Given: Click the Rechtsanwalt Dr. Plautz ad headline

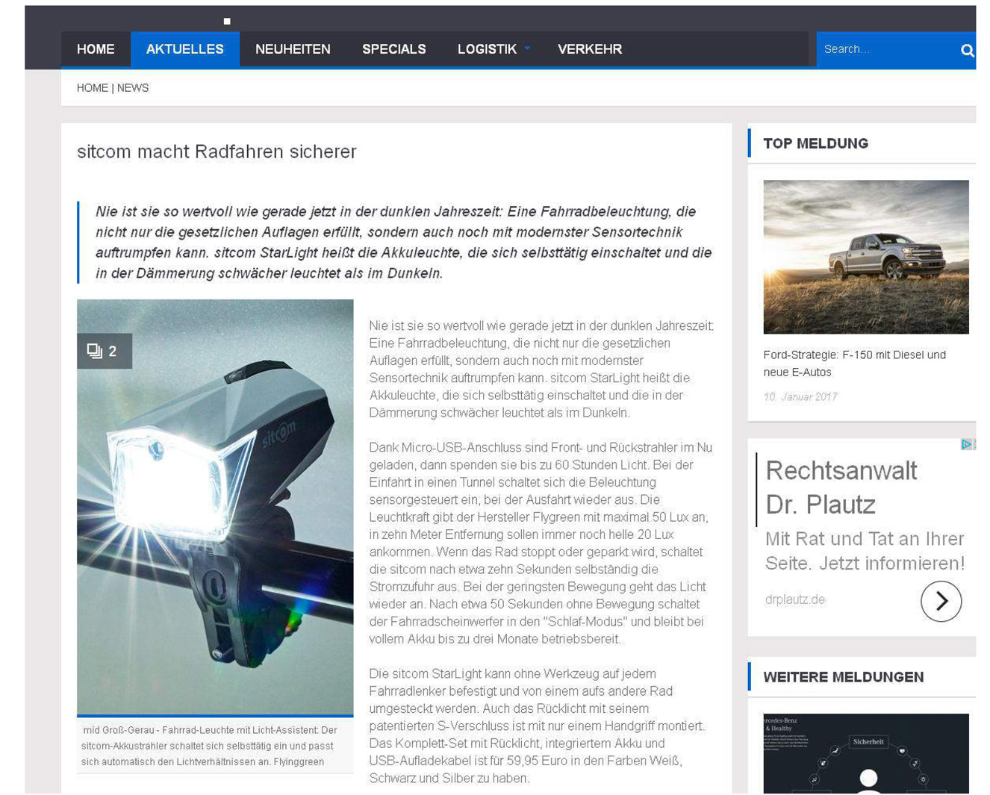Looking at the screenshot, I should click(841, 487).
